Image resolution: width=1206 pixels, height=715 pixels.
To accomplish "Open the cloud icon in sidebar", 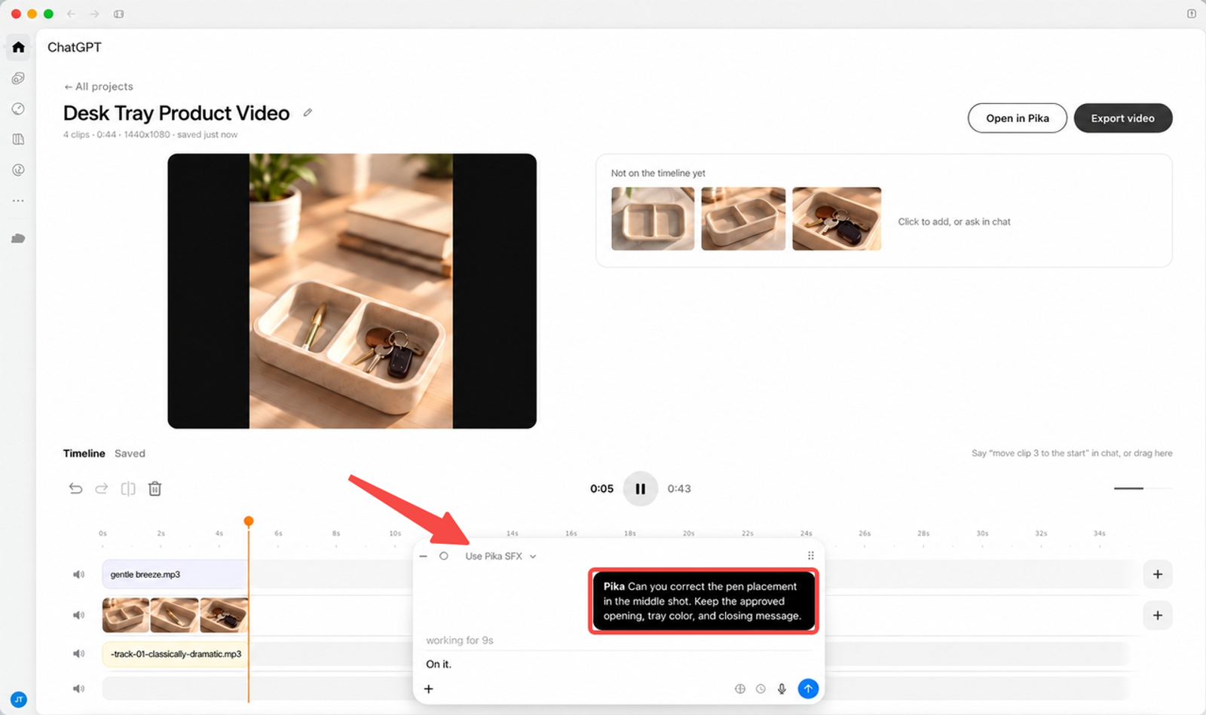I will coord(18,238).
